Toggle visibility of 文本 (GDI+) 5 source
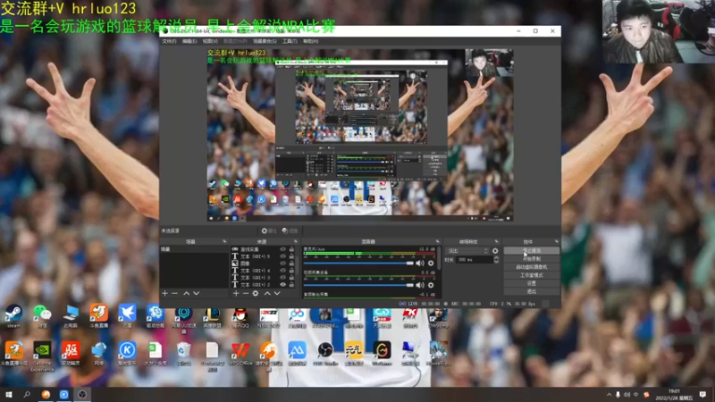This screenshot has height=402, width=715. point(282,256)
